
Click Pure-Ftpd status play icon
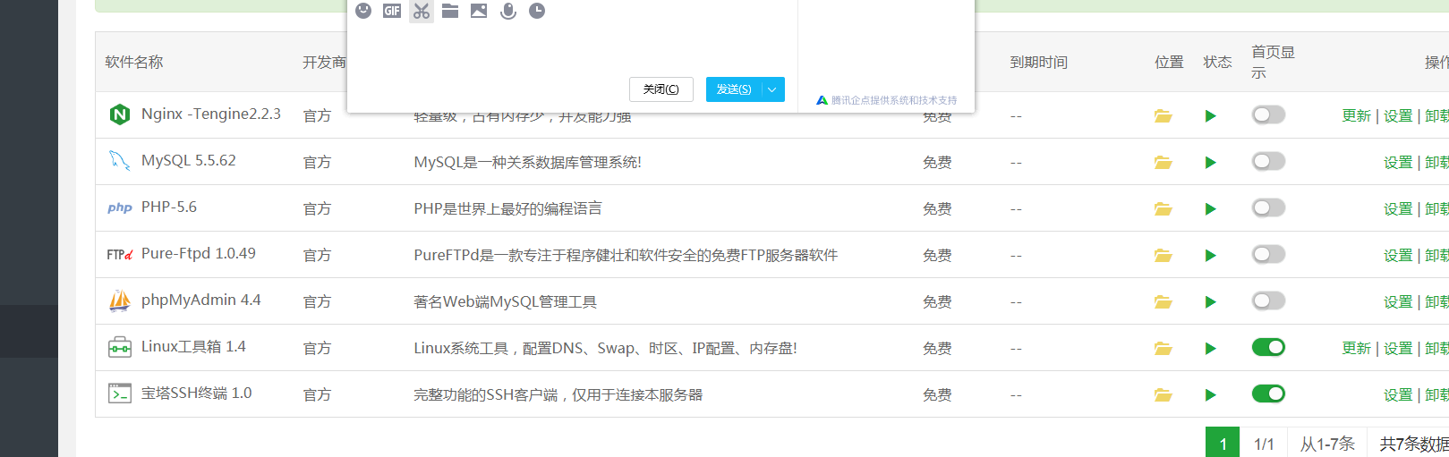(x=1211, y=255)
